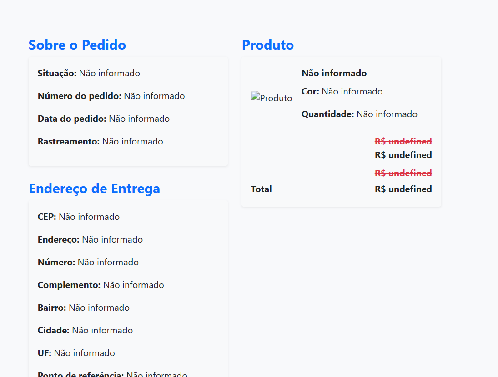This screenshot has width=498, height=377.
Task: Click the Complemento label
Action: (x=69, y=285)
